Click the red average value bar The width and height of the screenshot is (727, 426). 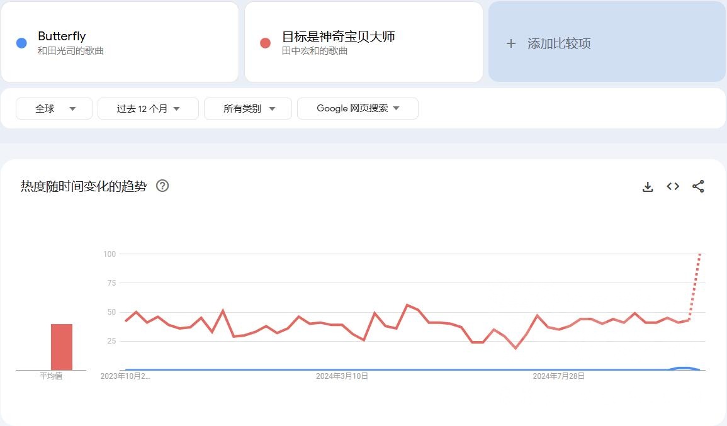click(x=62, y=347)
